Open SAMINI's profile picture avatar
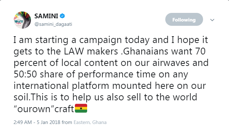229x129 pixels. click(22, 20)
